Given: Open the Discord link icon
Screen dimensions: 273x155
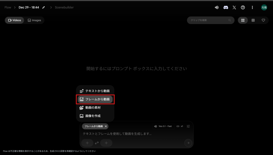Looking at the screenshot, I should coord(226,7).
